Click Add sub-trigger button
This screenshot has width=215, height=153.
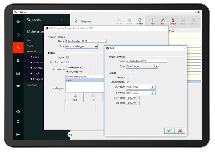[75, 97]
